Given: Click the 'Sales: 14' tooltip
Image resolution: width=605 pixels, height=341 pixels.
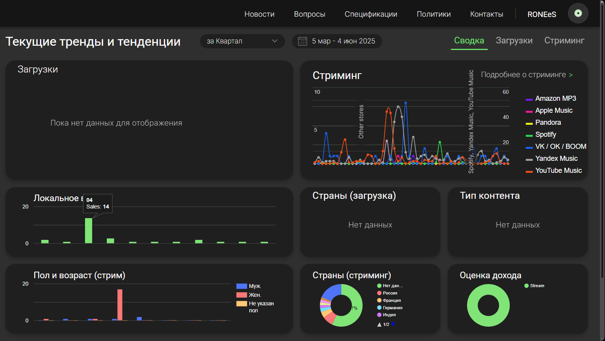Looking at the screenshot, I should 98,203.
